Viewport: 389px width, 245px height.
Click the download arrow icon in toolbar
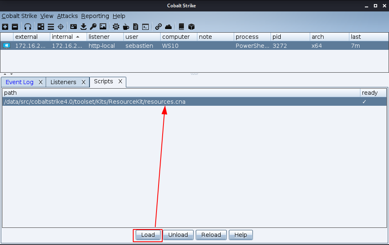point(83,27)
